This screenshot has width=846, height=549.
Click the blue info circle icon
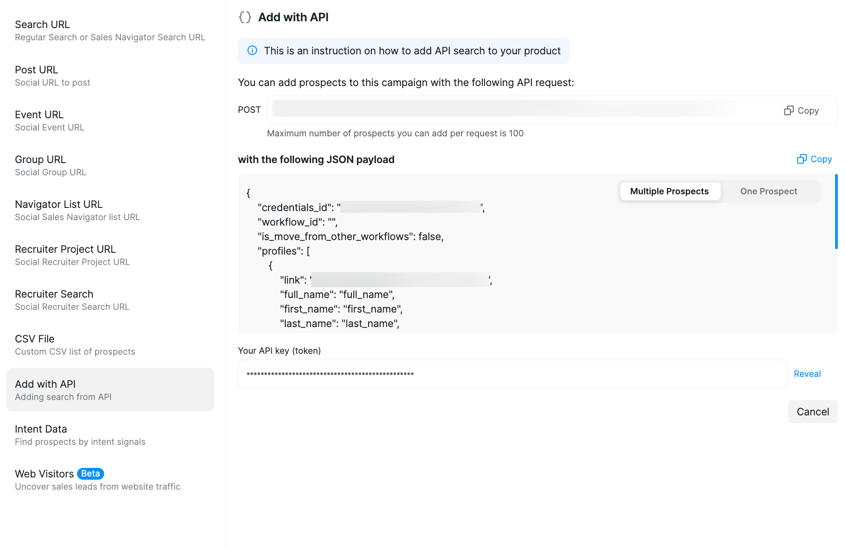coord(252,50)
